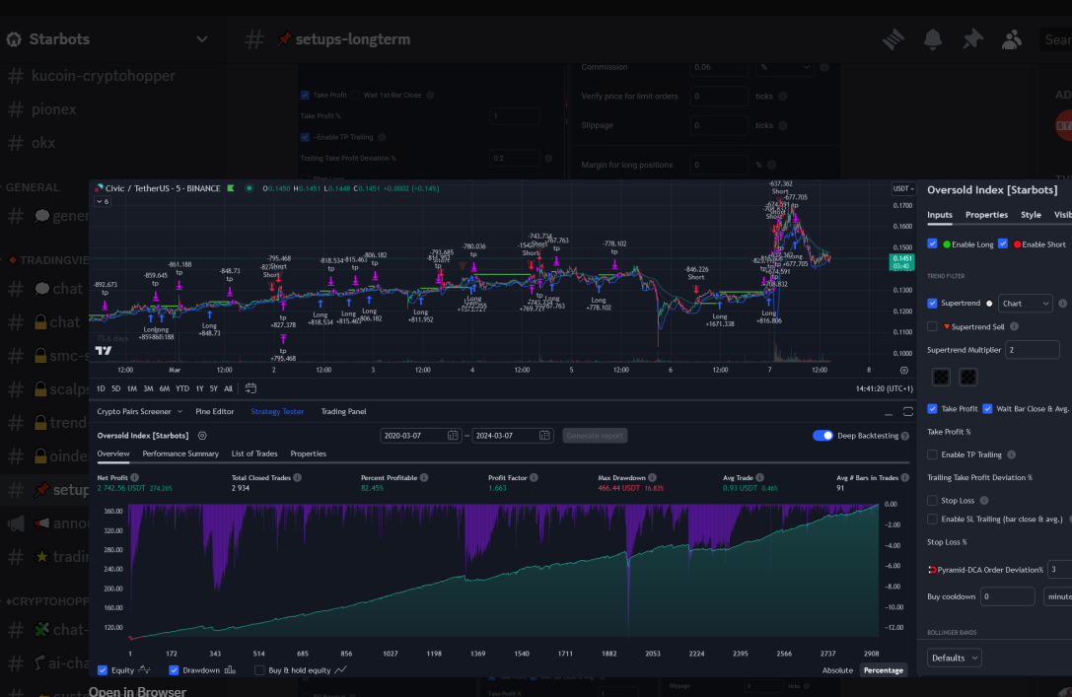Open Properties tab in the Oversold Index panel
Screen dimensions: 1072x697
click(x=986, y=215)
